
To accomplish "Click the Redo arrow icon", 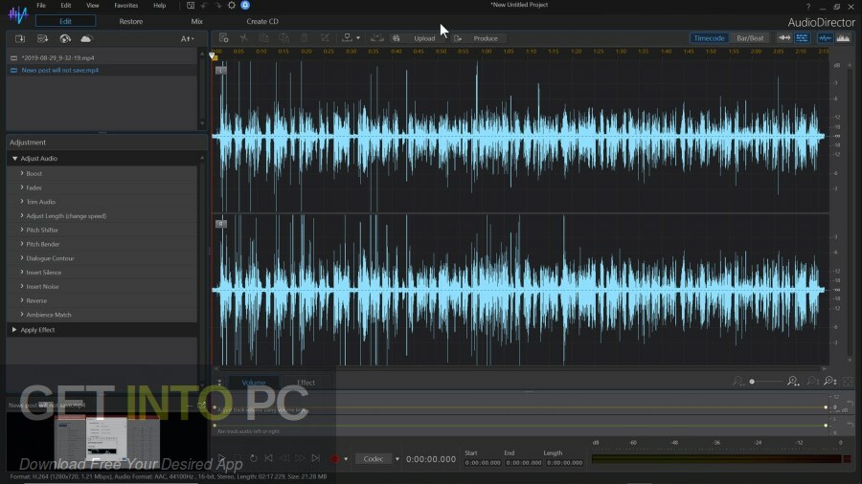I will tap(217, 6).
